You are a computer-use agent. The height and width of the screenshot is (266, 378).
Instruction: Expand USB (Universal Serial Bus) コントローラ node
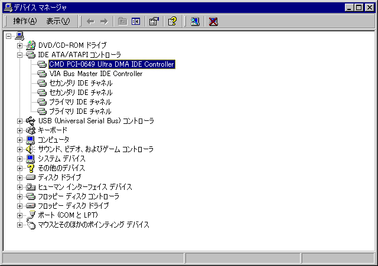(19, 121)
